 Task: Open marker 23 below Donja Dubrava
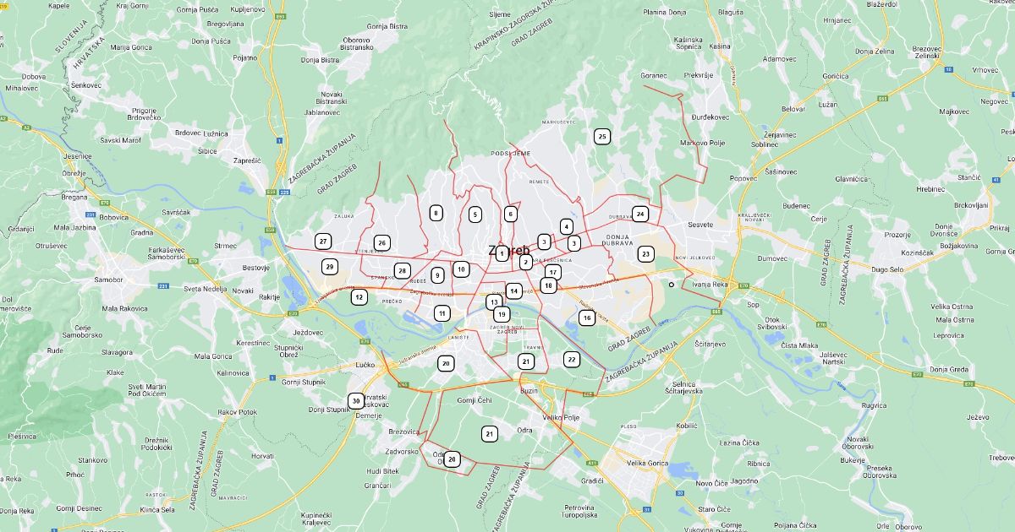coord(645,253)
